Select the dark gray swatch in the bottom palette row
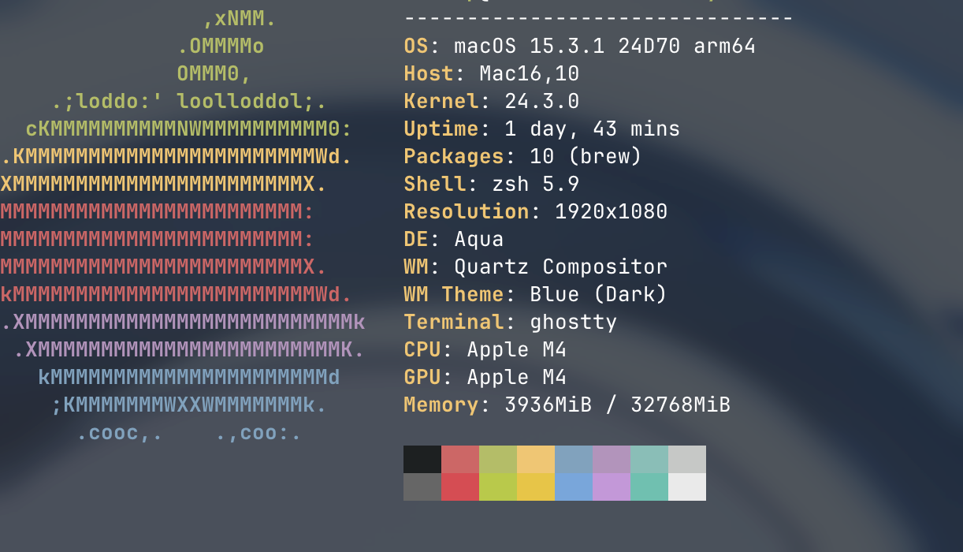The height and width of the screenshot is (552, 963). 422,487
